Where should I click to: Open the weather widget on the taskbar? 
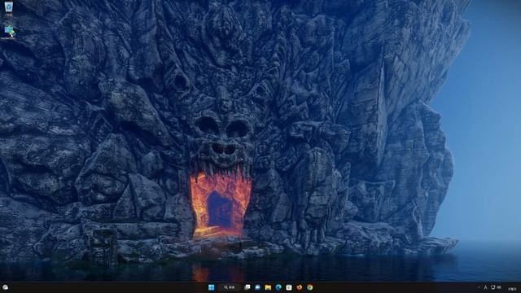[6, 287]
